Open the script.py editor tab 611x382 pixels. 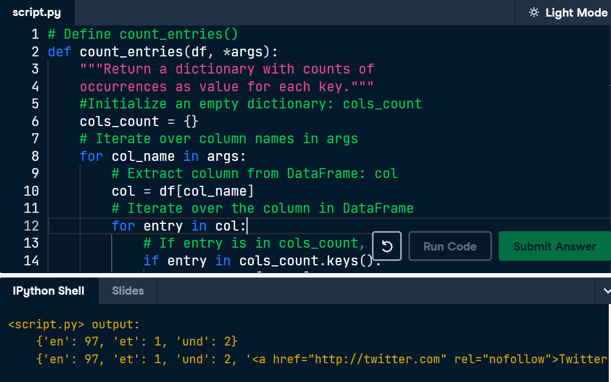37,13
